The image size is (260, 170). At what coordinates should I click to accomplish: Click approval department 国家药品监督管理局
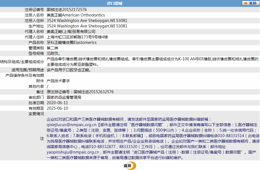pos(64,97)
